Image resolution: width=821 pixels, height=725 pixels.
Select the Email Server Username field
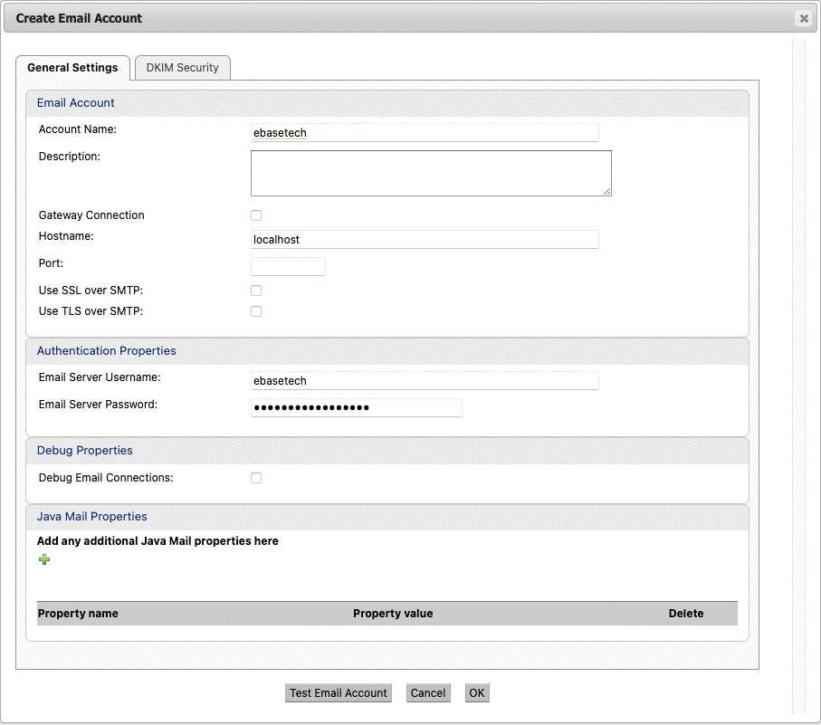(425, 381)
